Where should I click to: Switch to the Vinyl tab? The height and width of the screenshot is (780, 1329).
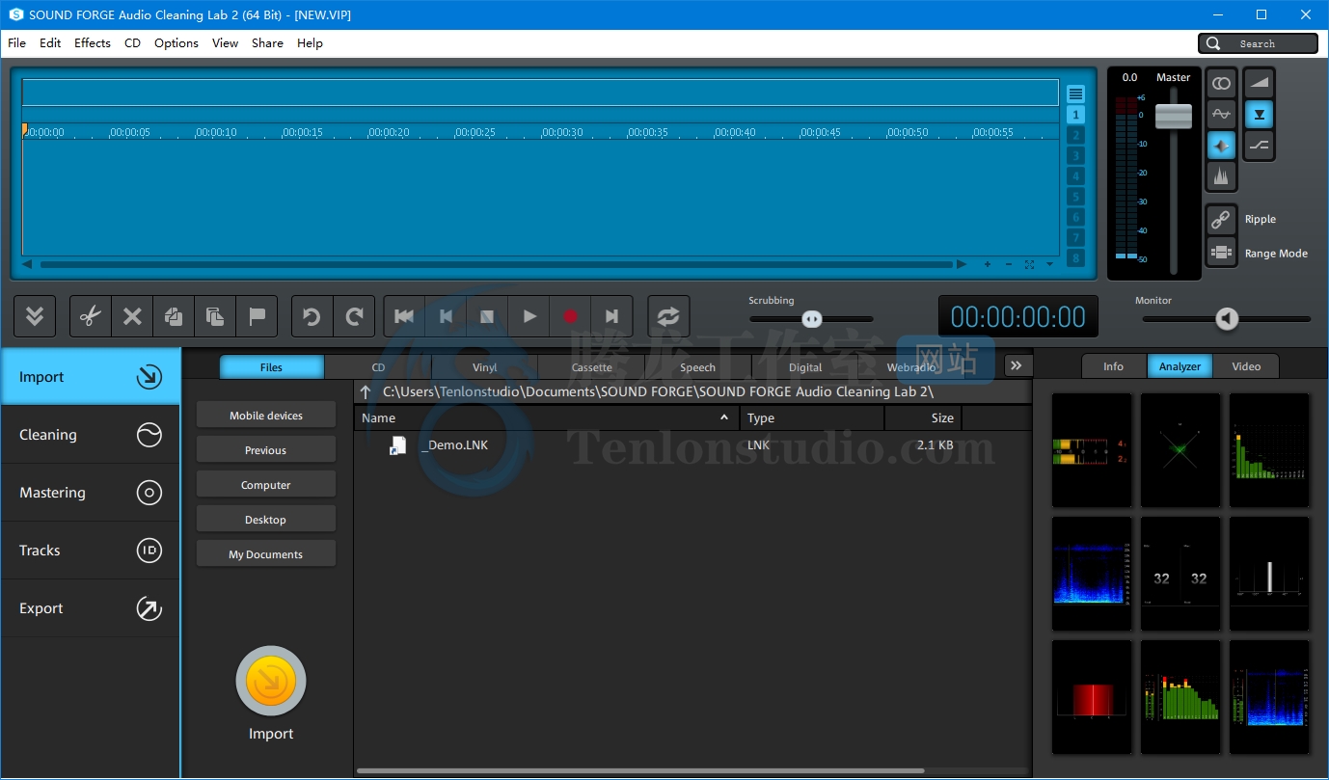click(484, 367)
